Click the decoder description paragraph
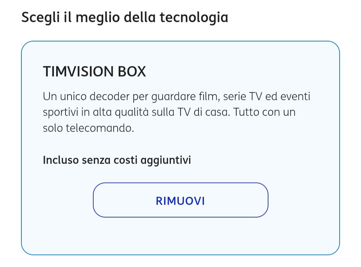 [x=176, y=112]
